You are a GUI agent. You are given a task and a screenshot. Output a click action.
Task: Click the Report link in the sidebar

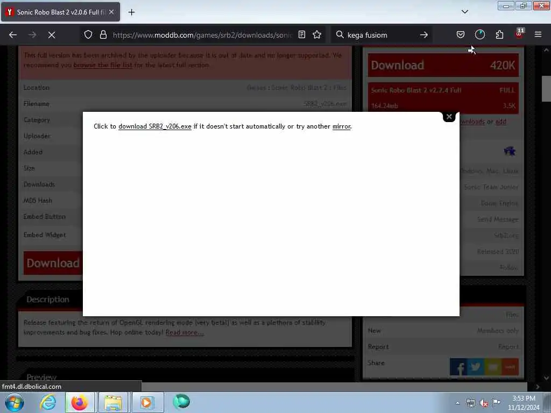tap(508, 347)
